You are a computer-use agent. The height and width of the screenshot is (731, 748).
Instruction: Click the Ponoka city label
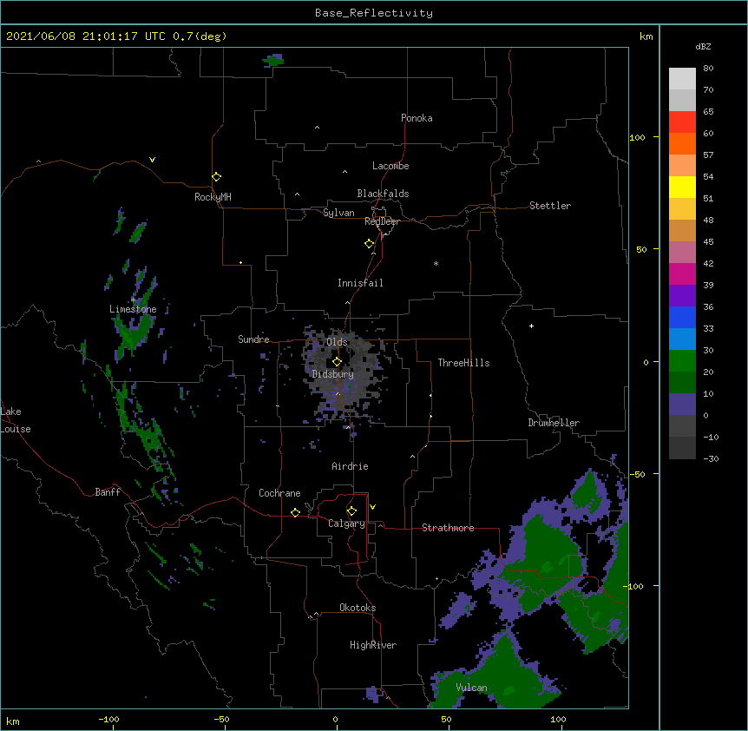(417, 118)
